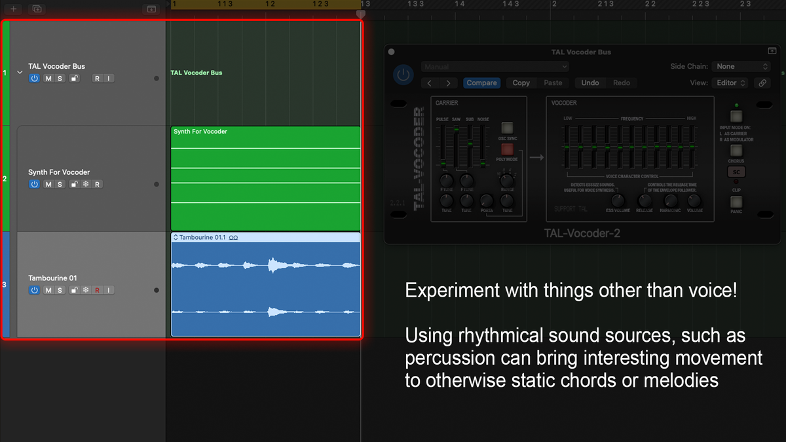Solo the Synth For Vocoder track
The image size is (786, 442).
pyautogui.click(x=60, y=184)
